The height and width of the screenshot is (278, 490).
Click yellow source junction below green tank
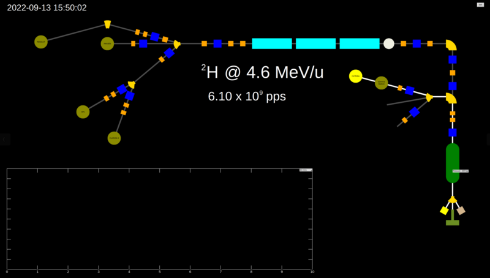[453, 200]
